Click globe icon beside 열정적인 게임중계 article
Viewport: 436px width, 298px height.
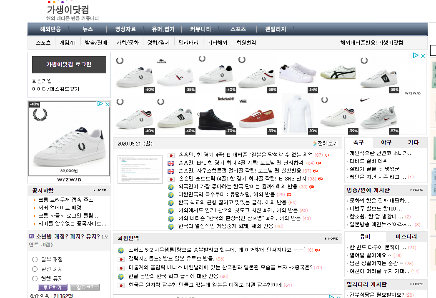(x=171, y=227)
